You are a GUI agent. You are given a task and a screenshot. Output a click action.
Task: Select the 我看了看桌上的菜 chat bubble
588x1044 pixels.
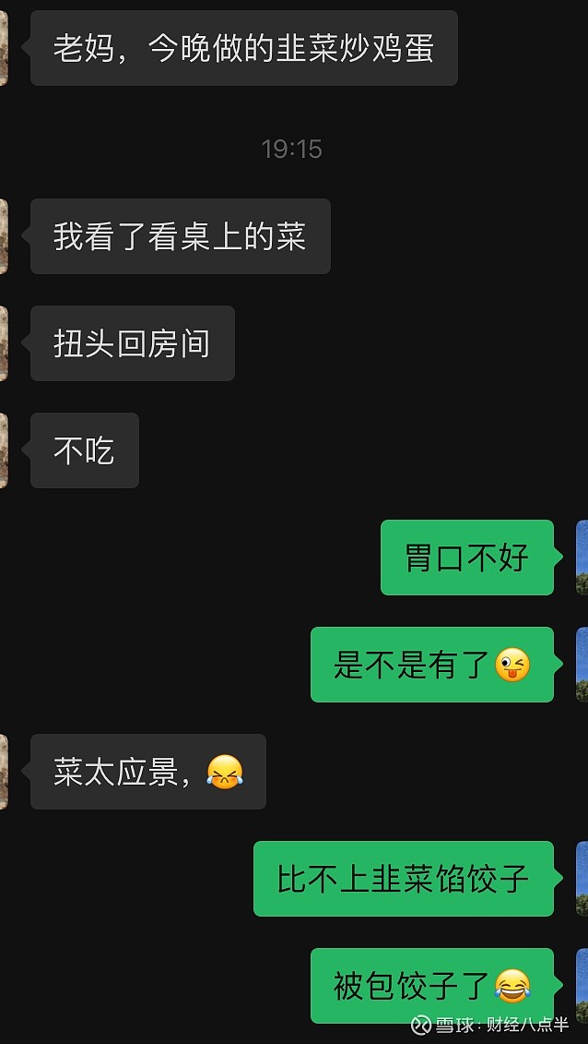[x=180, y=236]
